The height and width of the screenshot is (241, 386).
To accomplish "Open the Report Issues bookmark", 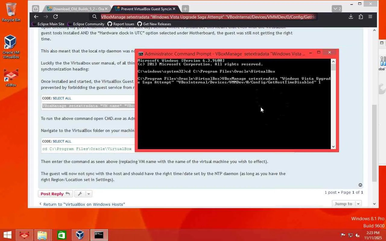I will tap(121, 24).
